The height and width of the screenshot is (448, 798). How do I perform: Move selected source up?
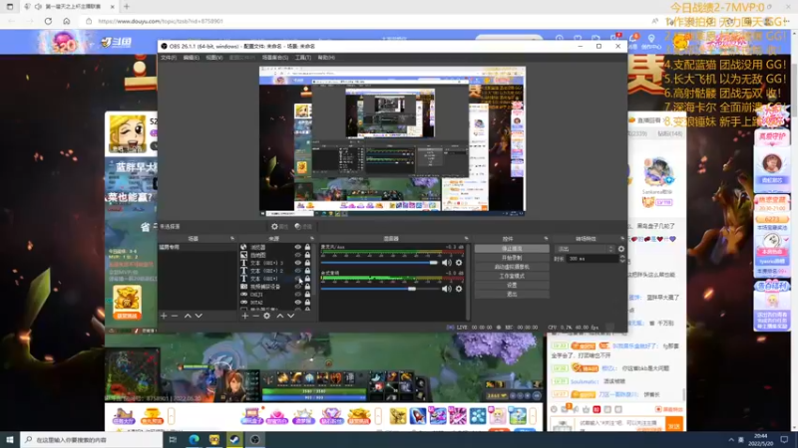(x=280, y=316)
